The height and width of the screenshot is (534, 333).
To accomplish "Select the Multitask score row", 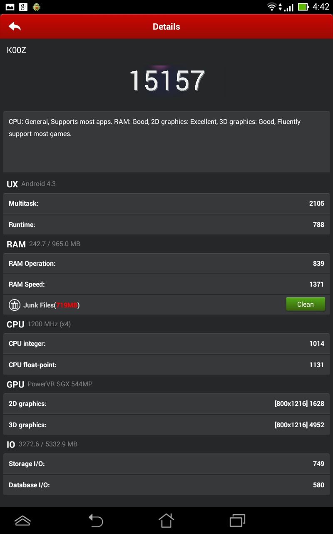I will click(x=166, y=204).
